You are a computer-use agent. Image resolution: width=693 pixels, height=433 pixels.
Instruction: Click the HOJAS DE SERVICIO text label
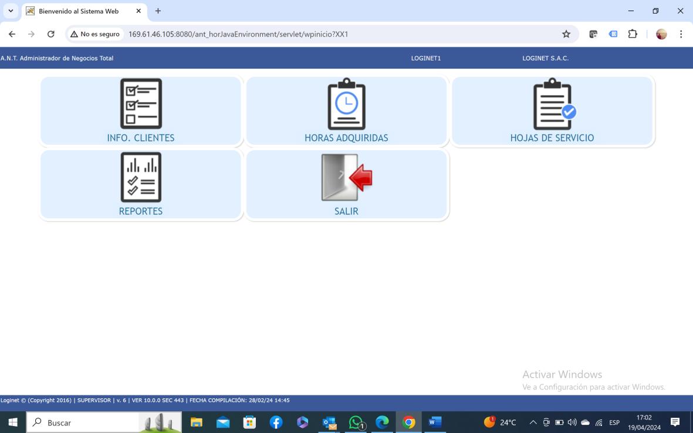pyautogui.click(x=552, y=138)
